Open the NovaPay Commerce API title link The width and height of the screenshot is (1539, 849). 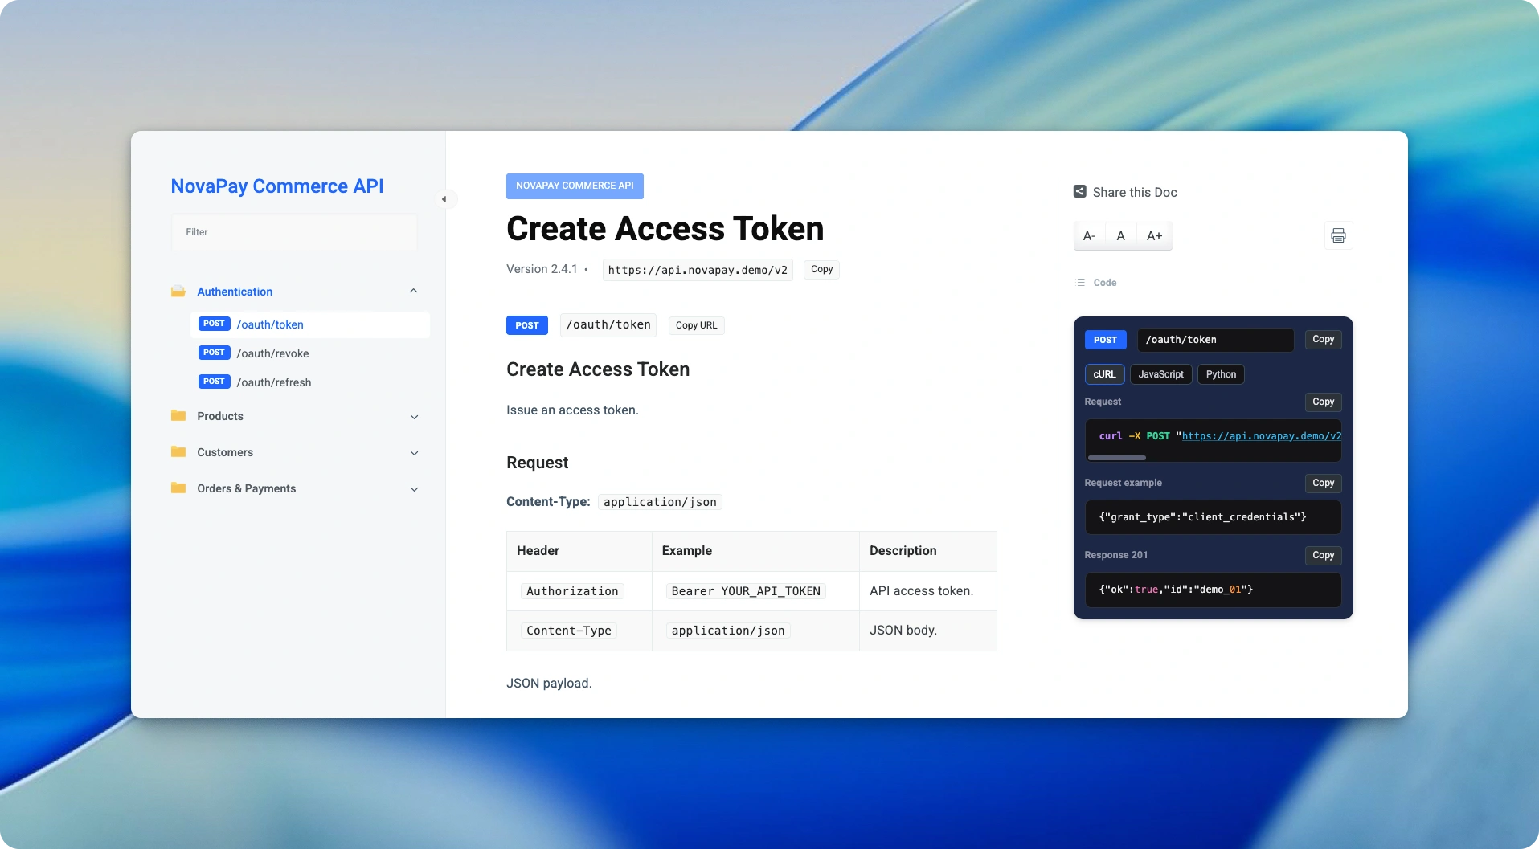tap(277, 186)
